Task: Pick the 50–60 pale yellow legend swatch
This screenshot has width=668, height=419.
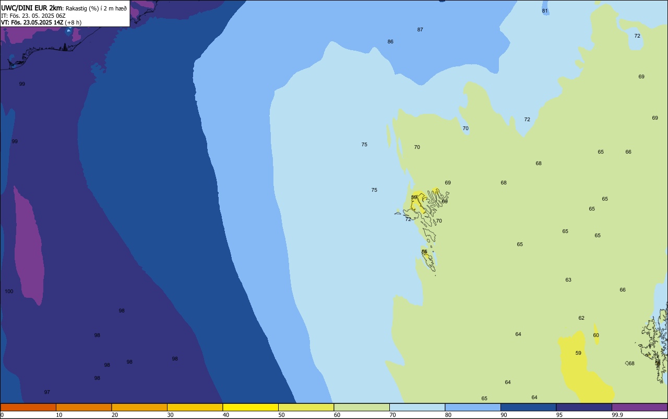Action: 306,407
